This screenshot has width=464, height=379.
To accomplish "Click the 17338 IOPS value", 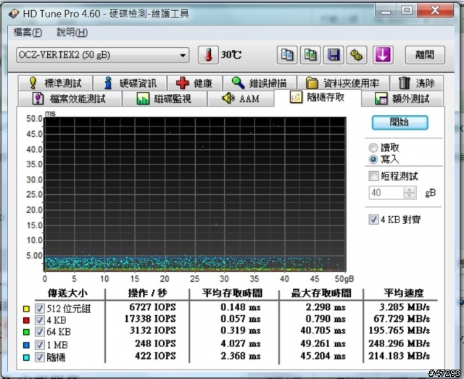I will coord(150,319).
